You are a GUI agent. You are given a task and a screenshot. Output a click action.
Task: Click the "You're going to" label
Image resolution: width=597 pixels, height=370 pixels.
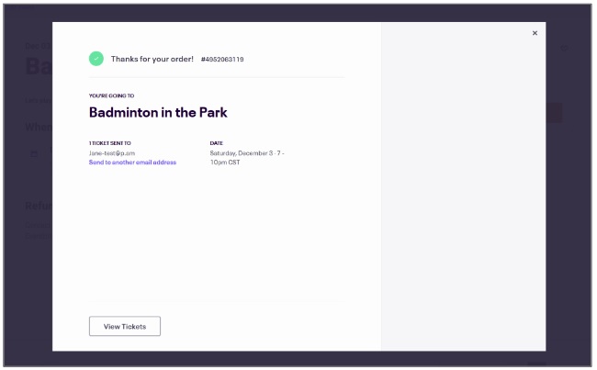111,95
